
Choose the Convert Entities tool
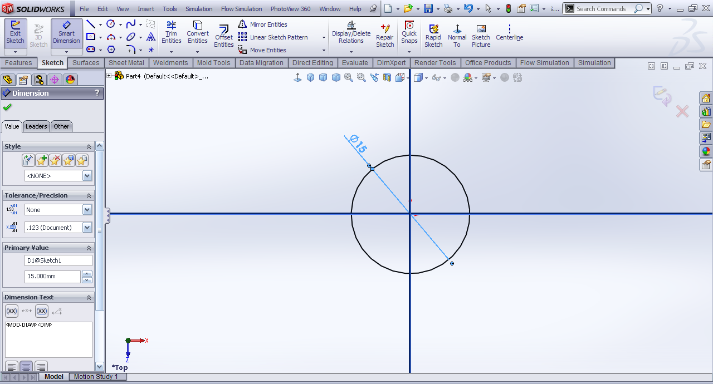pos(197,33)
